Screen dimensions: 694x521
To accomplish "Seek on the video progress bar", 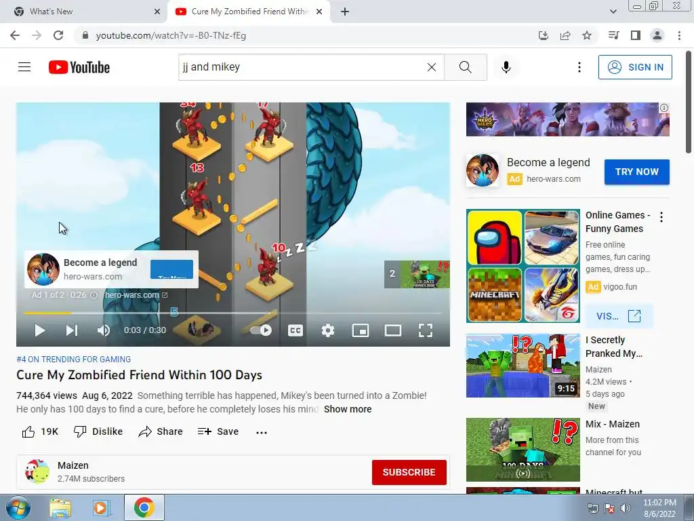I will pyautogui.click(x=233, y=313).
